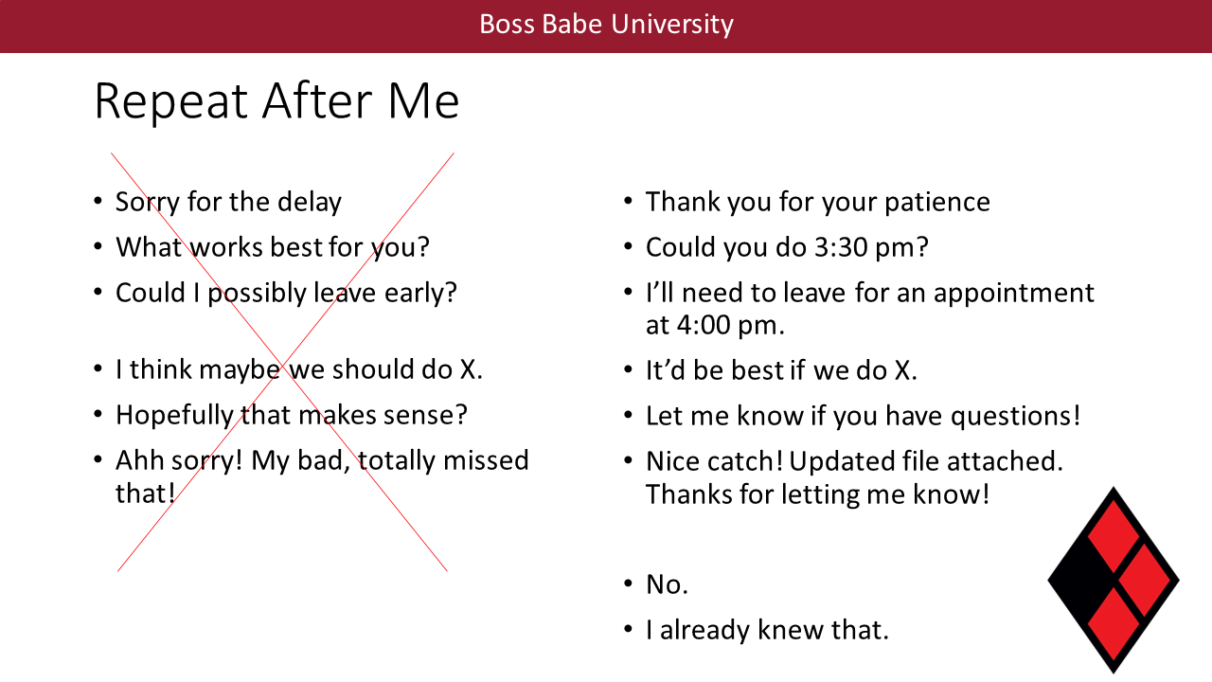Click the "No." bullet

pos(667,584)
